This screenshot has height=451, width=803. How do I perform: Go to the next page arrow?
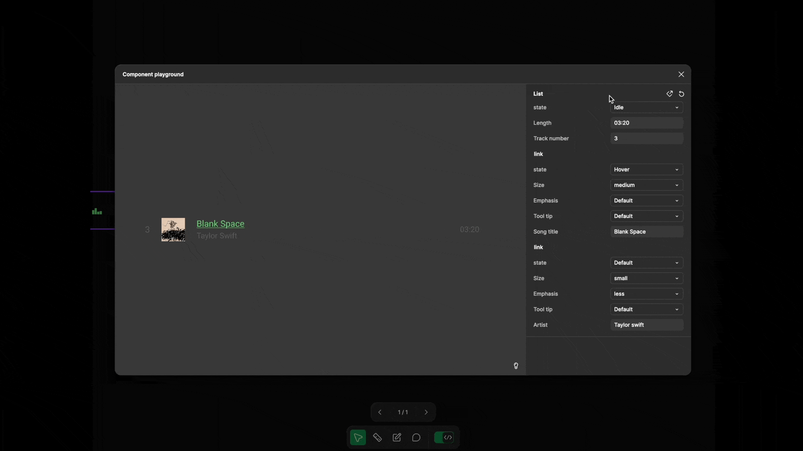click(x=426, y=412)
